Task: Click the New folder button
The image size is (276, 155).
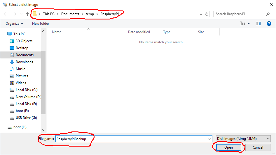Action: point(41,24)
